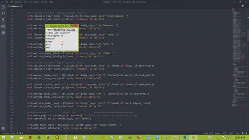Screen dimensions: 249x140
Task: Open the Explorer view in activity bar
Action: click(3, 7)
